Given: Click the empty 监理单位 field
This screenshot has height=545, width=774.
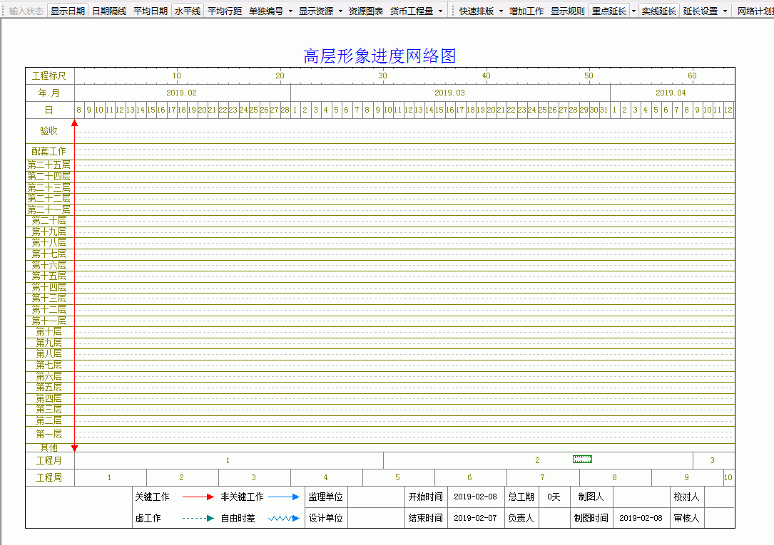Looking at the screenshot, I should [x=376, y=497].
